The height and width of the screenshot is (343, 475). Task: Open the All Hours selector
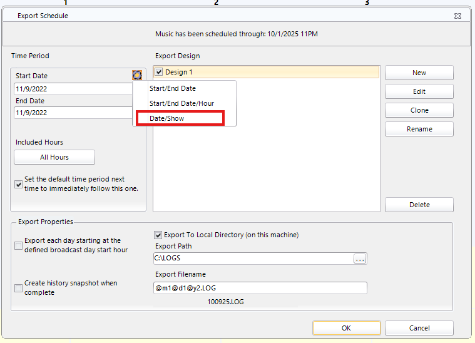[54, 157]
